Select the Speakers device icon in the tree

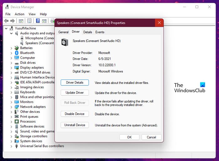(x=22, y=43)
